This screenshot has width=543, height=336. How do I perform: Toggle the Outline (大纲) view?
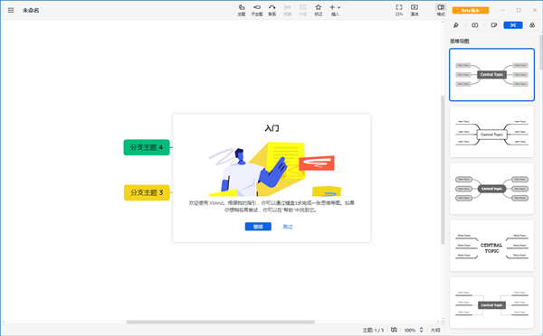[435, 330]
